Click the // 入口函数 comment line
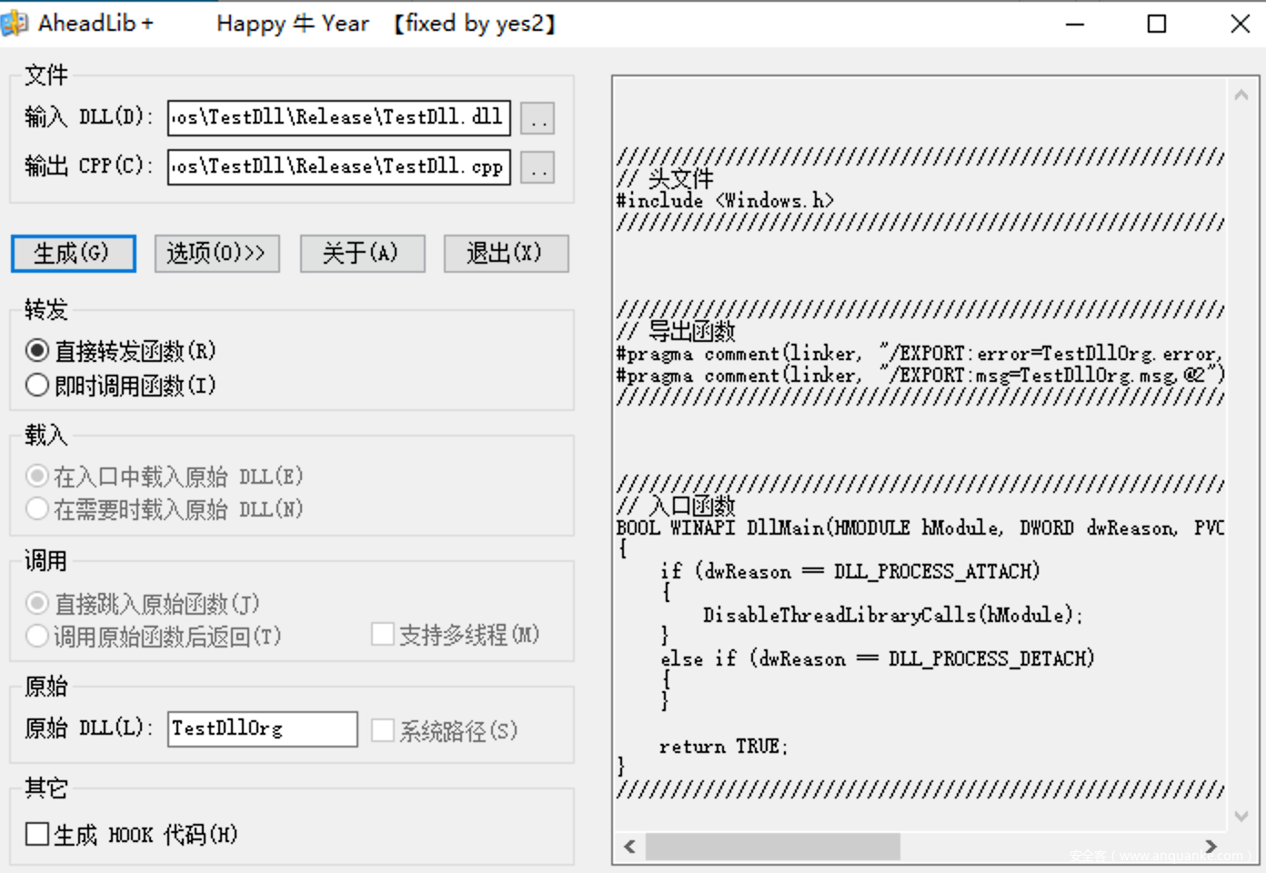Screen dimensions: 1266x873 (676, 506)
